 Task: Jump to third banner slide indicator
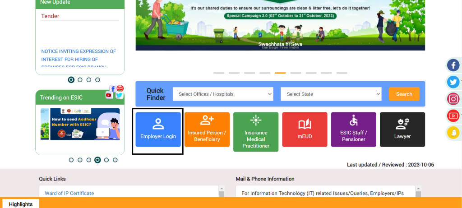click(249, 73)
